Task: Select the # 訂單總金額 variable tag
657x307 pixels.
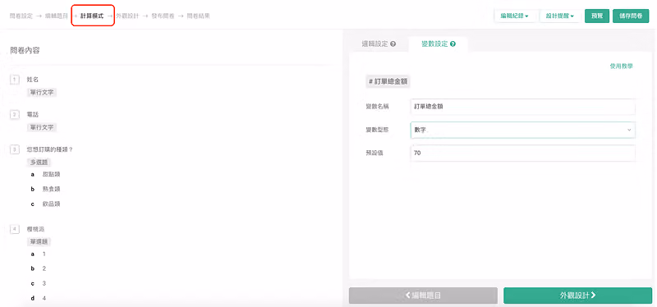Action: (388, 81)
